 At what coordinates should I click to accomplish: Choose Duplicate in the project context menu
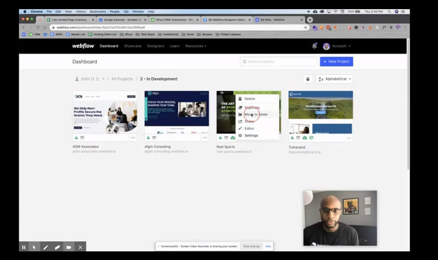(x=252, y=108)
